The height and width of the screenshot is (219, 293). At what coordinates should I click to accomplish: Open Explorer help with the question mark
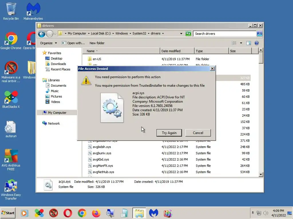click(x=257, y=43)
